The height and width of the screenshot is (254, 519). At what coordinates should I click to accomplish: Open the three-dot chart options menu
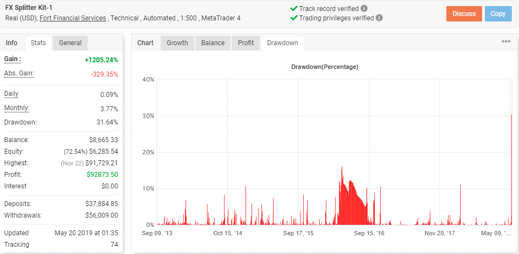[x=506, y=41]
